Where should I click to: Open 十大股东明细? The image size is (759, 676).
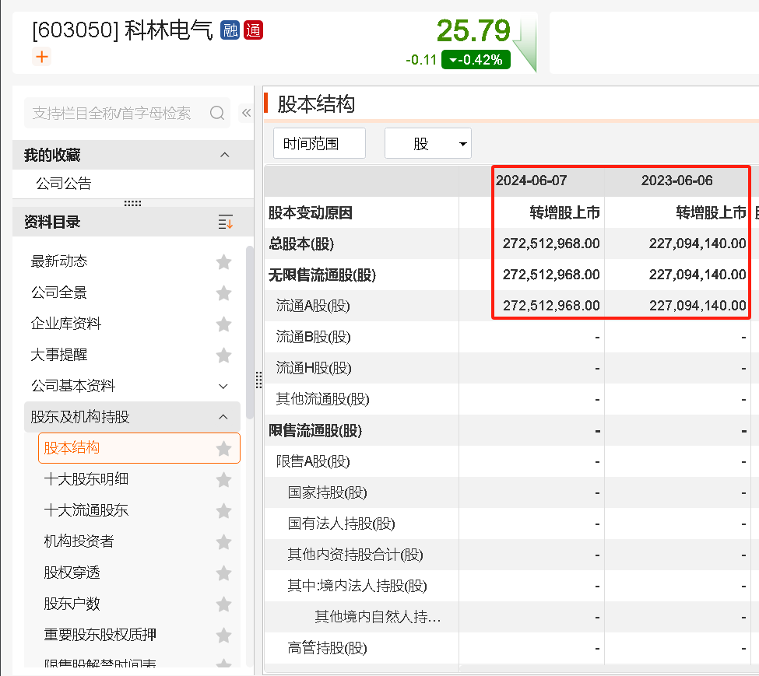[86, 480]
